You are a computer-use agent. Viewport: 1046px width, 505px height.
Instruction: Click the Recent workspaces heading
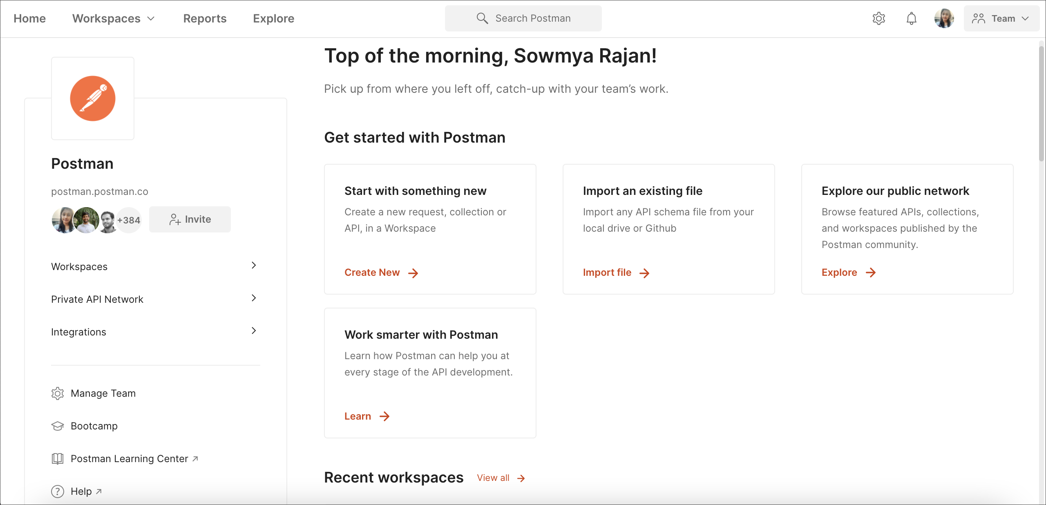(x=394, y=478)
